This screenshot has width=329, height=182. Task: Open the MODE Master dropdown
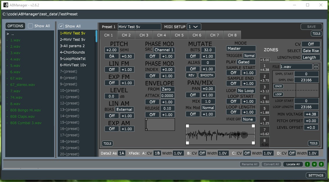click(241, 49)
